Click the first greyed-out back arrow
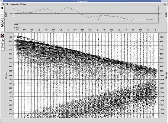Image resolution: width=168 pixels, height=123 pixels. pos(3,12)
